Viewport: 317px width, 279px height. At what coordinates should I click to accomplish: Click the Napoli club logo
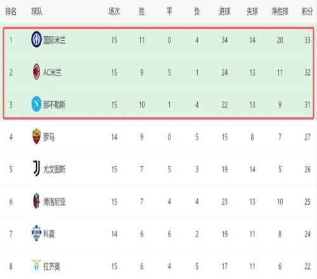(36, 104)
